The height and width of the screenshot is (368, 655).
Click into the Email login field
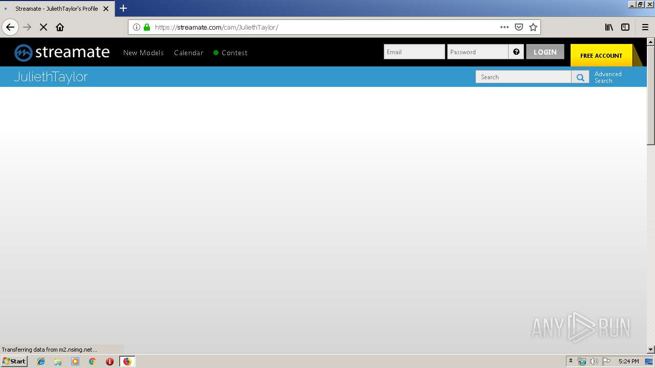click(414, 52)
